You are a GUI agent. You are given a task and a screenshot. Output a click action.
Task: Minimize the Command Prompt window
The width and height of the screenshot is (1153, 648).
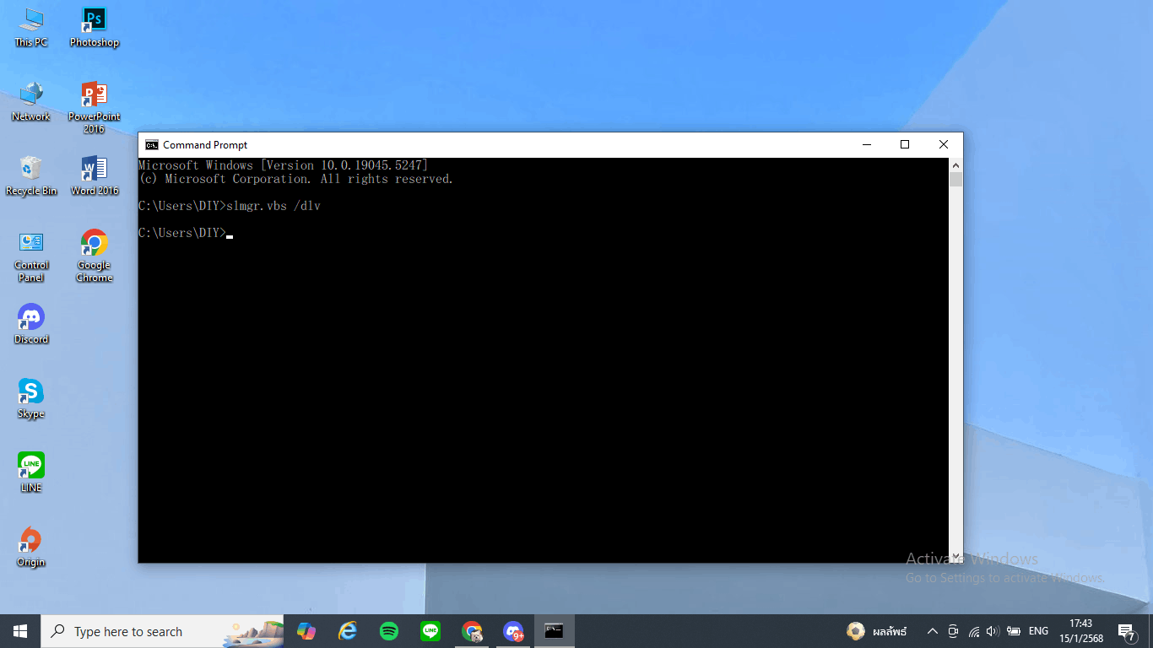(866, 145)
